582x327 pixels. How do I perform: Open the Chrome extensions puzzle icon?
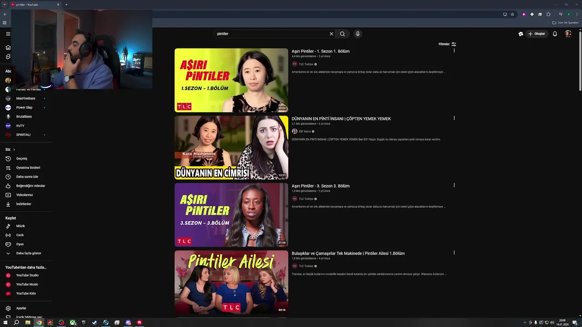(548, 14)
